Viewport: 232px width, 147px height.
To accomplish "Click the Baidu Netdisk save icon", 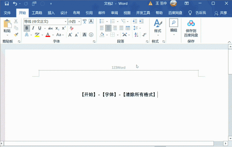I will click(x=191, y=23).
